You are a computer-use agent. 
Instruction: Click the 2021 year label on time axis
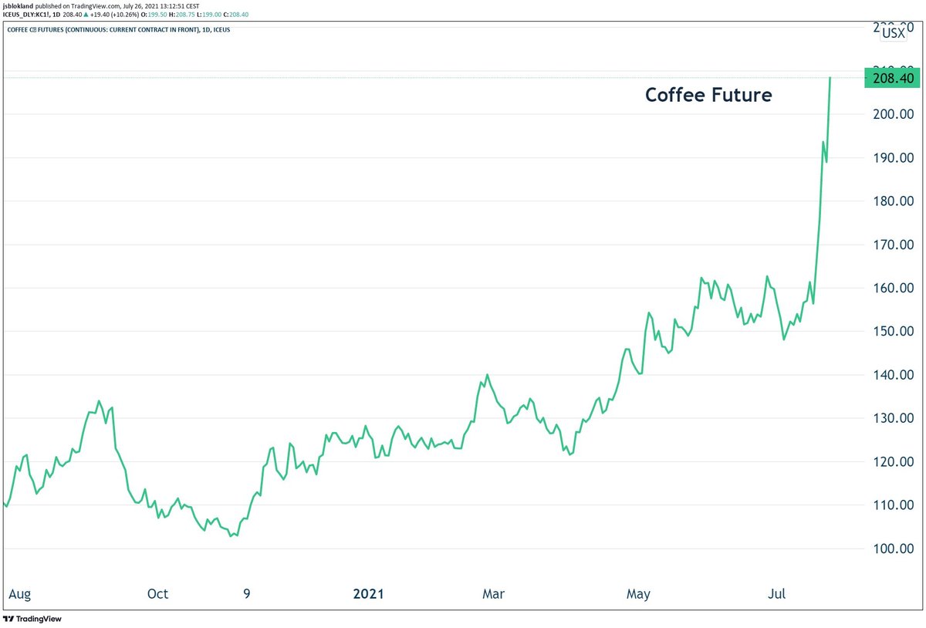[368, 594]
